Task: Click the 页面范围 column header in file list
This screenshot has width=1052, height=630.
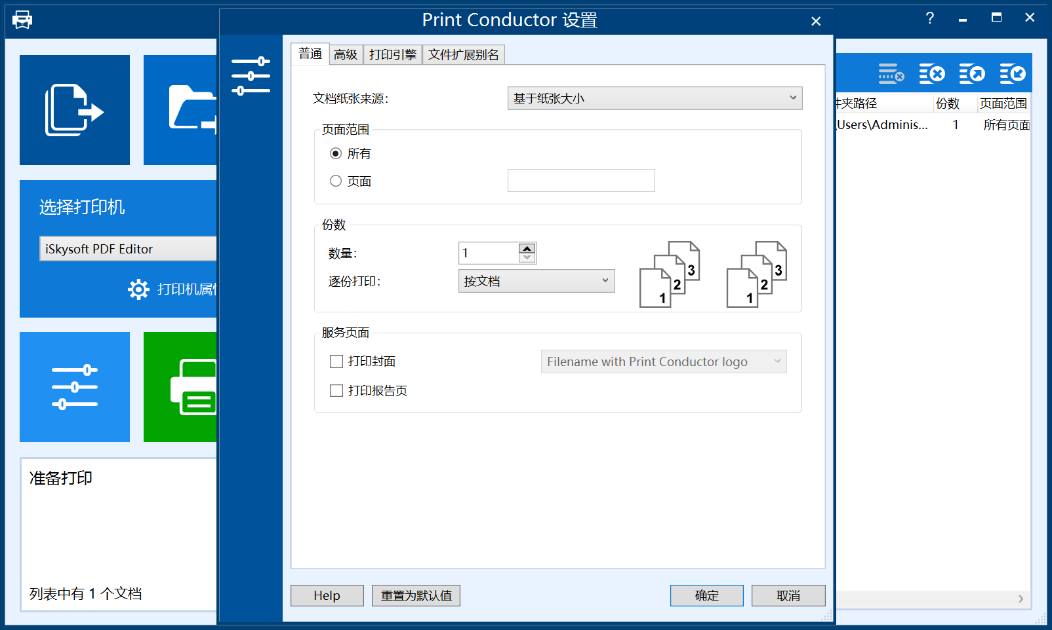Action: point(1003,103)
